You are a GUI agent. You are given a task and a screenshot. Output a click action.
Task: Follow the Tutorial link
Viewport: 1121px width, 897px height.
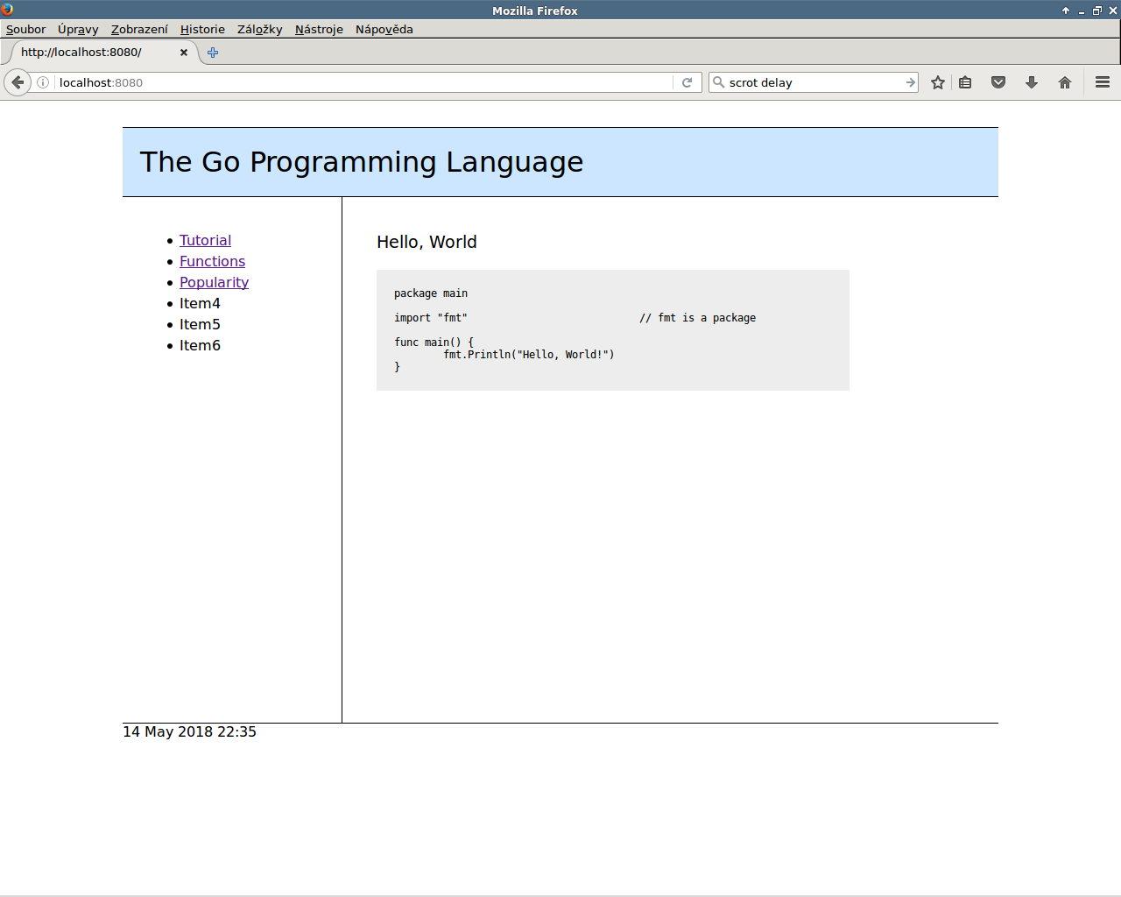205,240
